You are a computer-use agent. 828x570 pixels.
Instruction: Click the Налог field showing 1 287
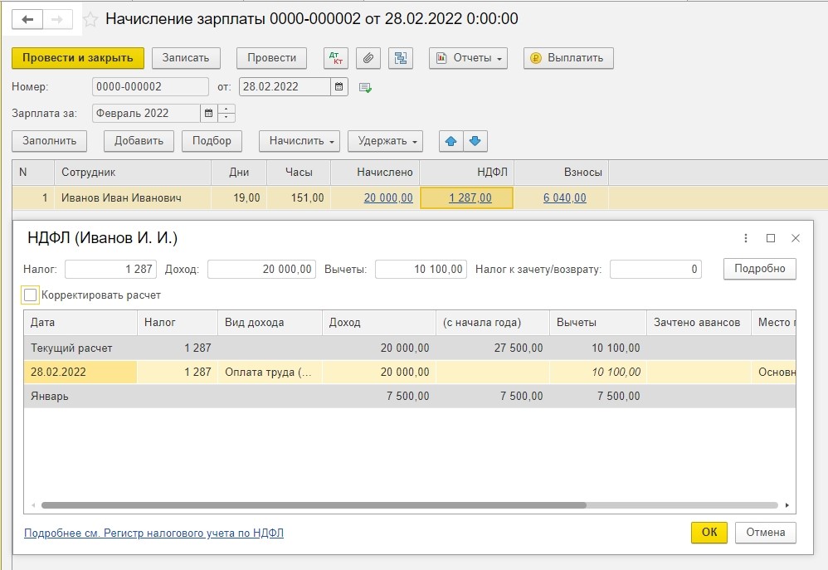(111, 270)
